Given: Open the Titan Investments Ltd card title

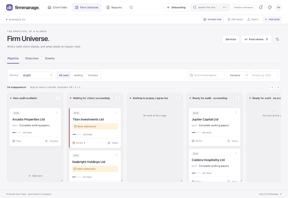Looking at the screenshot, I should pyautogui.click(x=88, y=119).
